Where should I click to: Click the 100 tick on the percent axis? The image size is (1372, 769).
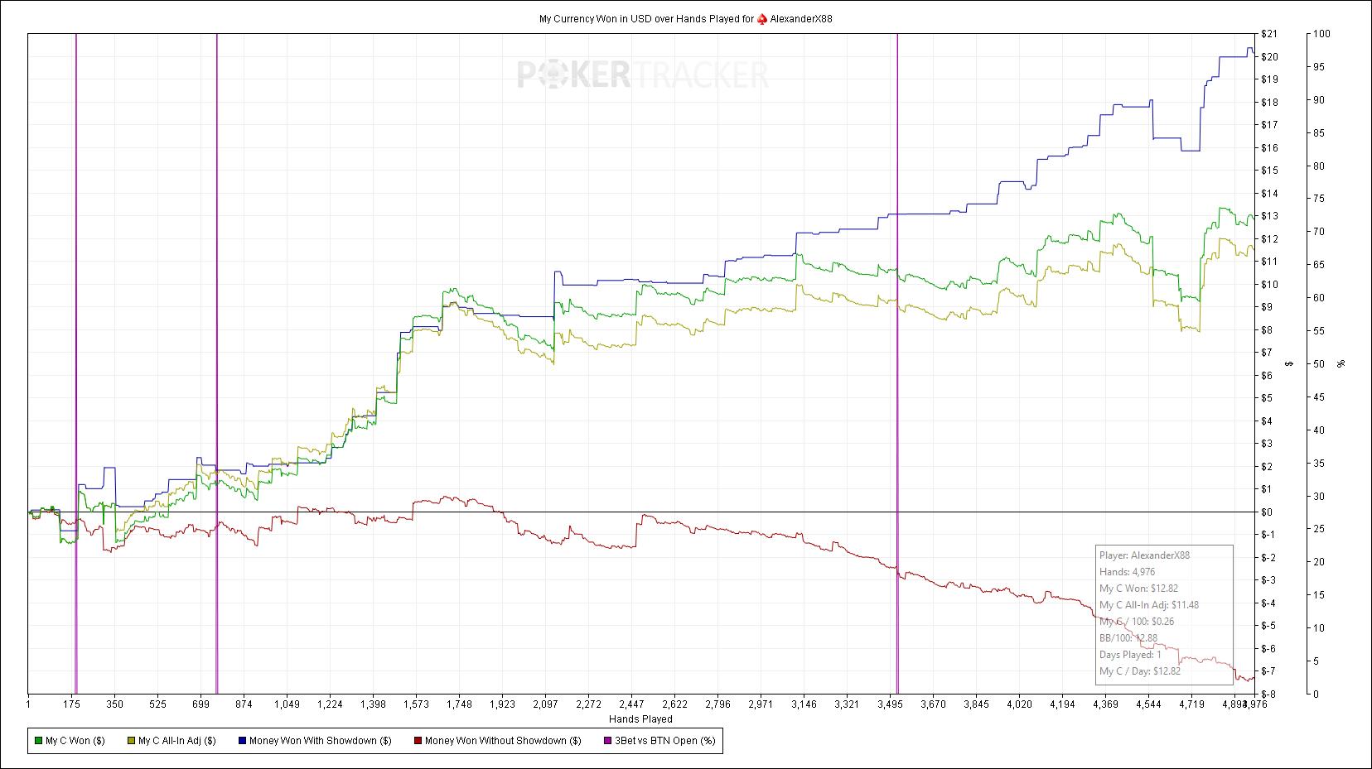click(x=1322, y=34)
